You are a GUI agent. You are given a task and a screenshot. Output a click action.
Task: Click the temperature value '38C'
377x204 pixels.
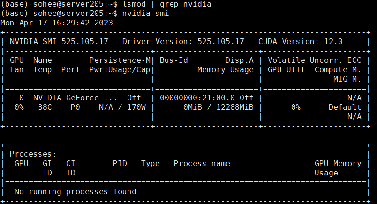pyautogui.click(x=45, y=107)
